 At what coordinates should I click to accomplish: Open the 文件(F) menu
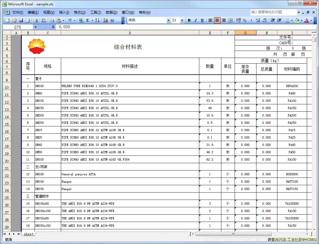tap(18, 12)
